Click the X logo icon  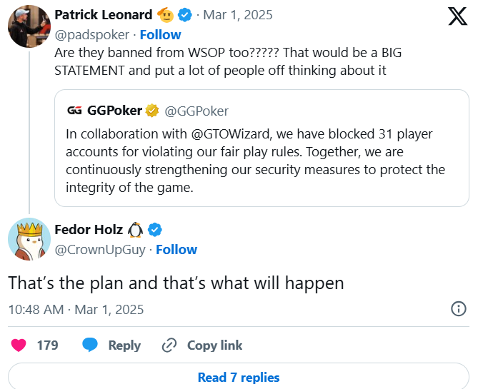point(457,16)
